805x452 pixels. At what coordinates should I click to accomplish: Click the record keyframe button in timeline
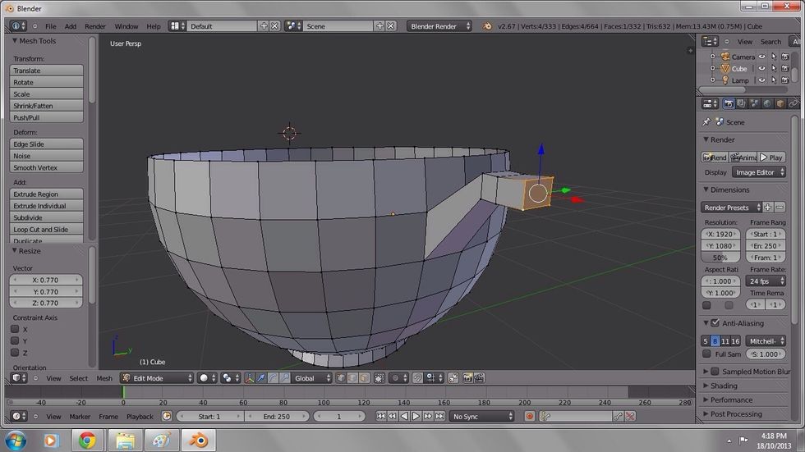[530, 417]
